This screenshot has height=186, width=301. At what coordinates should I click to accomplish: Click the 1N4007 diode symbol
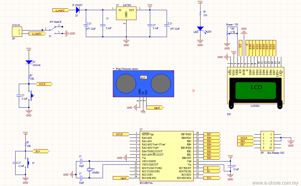coord(78,10)
